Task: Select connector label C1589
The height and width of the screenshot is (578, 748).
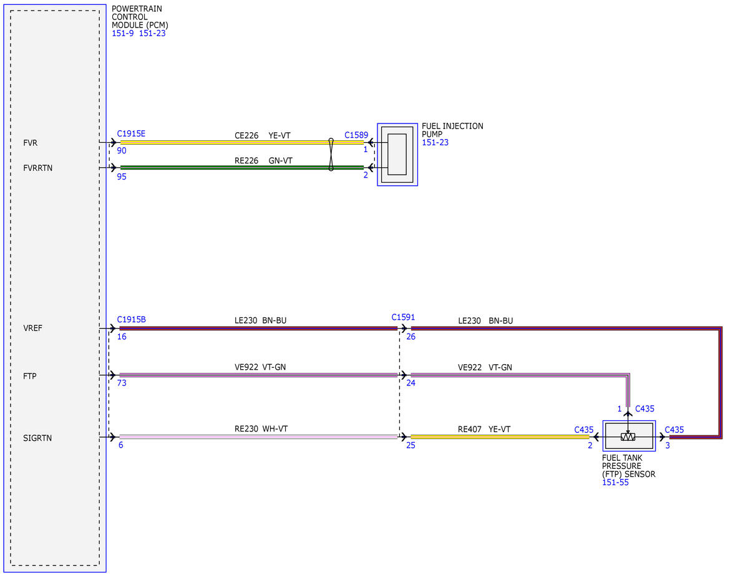Action: tap(356, 135)
